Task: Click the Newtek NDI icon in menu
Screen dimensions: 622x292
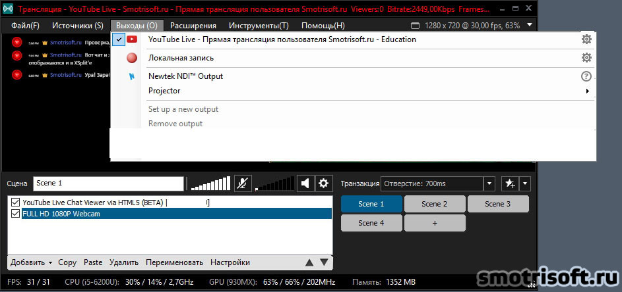Action: click(x=132, y=76)
